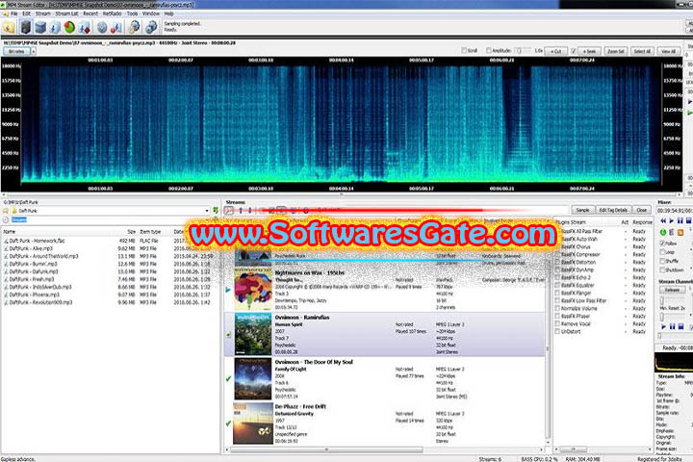
Task: Select Ovnimoon Ramirufias album art thumbnail
Action: pyautogui.click(x=253, y=334)
